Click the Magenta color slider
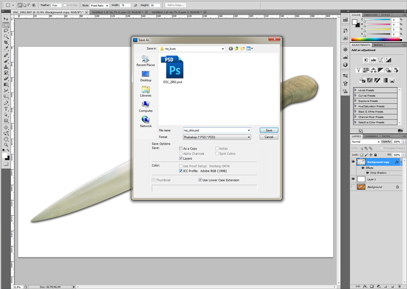Image resolution: width=407 pixels, height=289 pixels. click(377, 24)
